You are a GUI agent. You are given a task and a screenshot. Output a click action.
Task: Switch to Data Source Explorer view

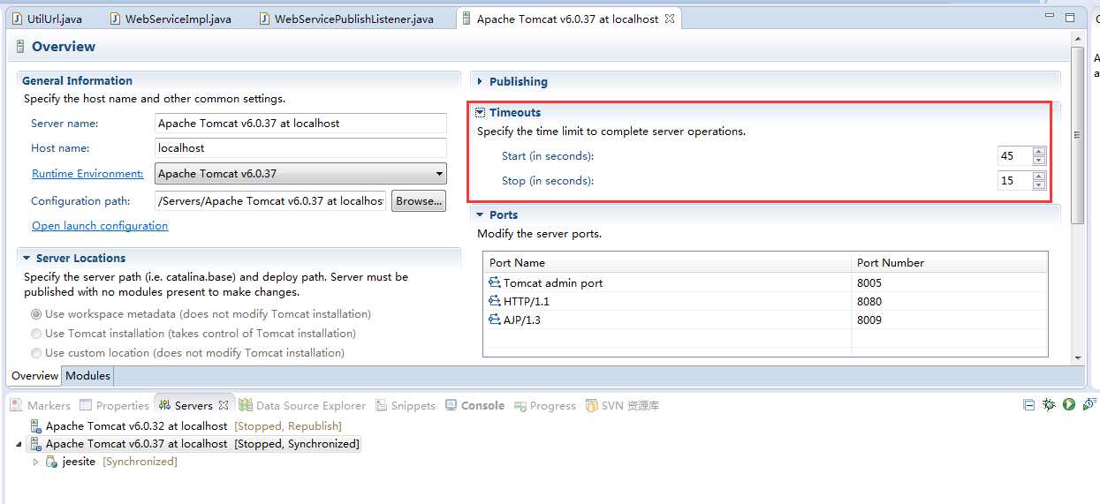(x=302, y=406)
